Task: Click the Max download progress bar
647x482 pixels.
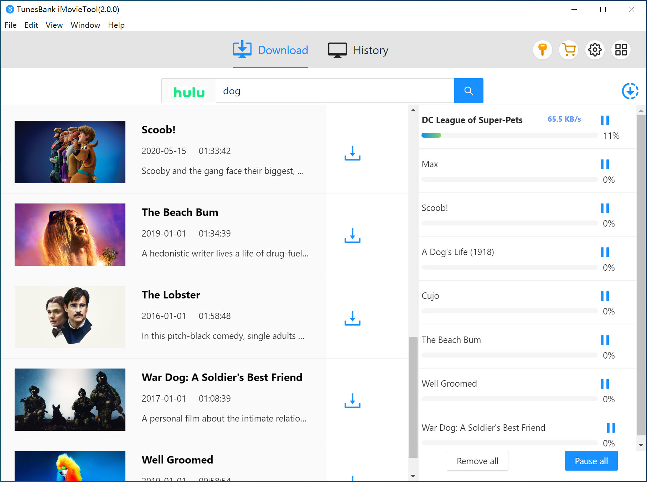Action: point(509,179)
